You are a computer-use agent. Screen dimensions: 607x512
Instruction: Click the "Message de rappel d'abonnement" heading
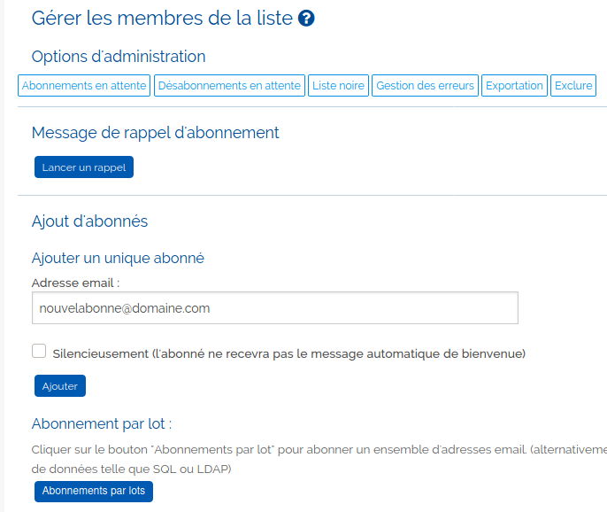pyautogui.click(x=155, y=133)
